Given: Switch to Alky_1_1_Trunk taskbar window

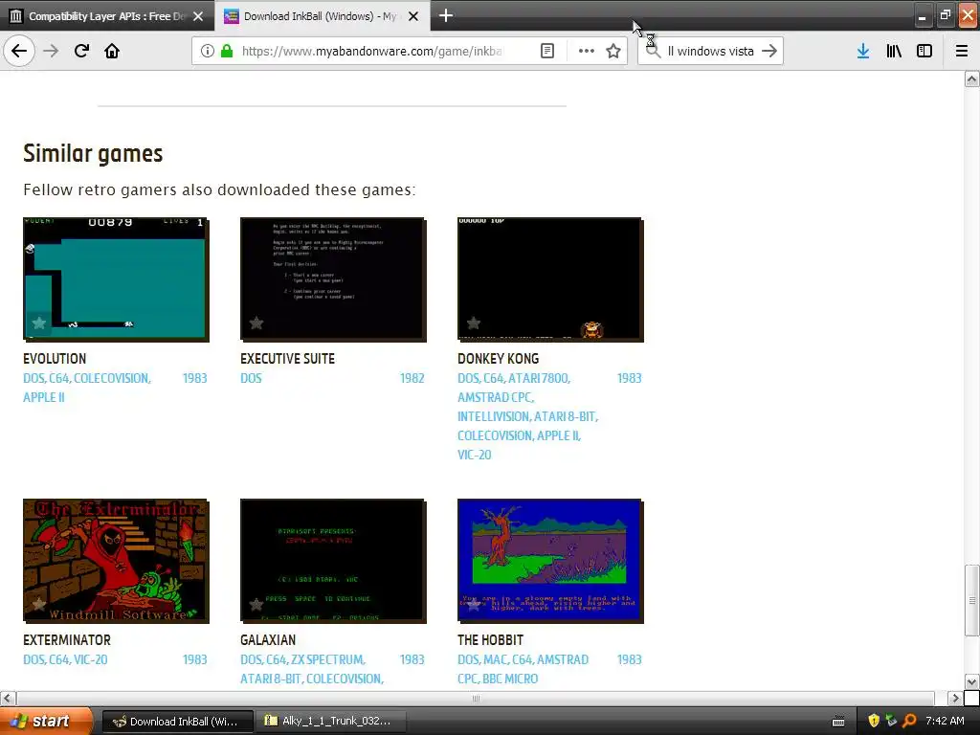Looking at the screenshot, I should (330, 722).
